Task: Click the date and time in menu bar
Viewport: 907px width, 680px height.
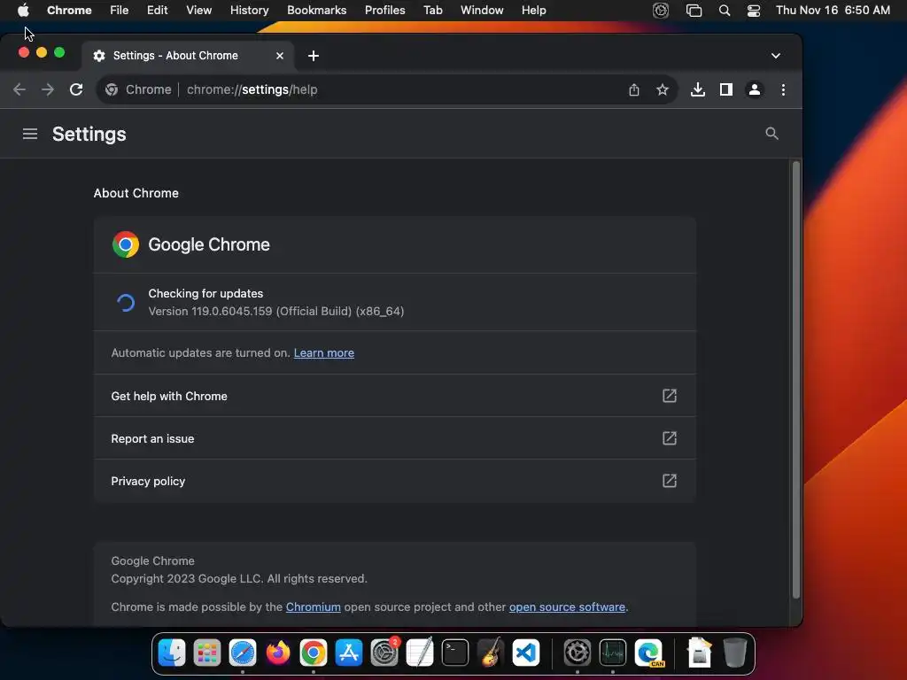Action: (x=833, y=10)
